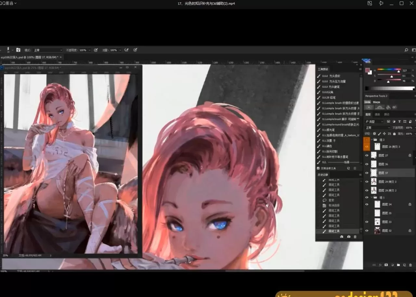
Task: Toggle visibility of layer 图层 33
Action: click(367, 222)
